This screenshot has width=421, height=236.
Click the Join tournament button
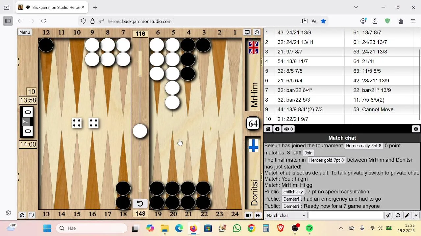[309, 153]
